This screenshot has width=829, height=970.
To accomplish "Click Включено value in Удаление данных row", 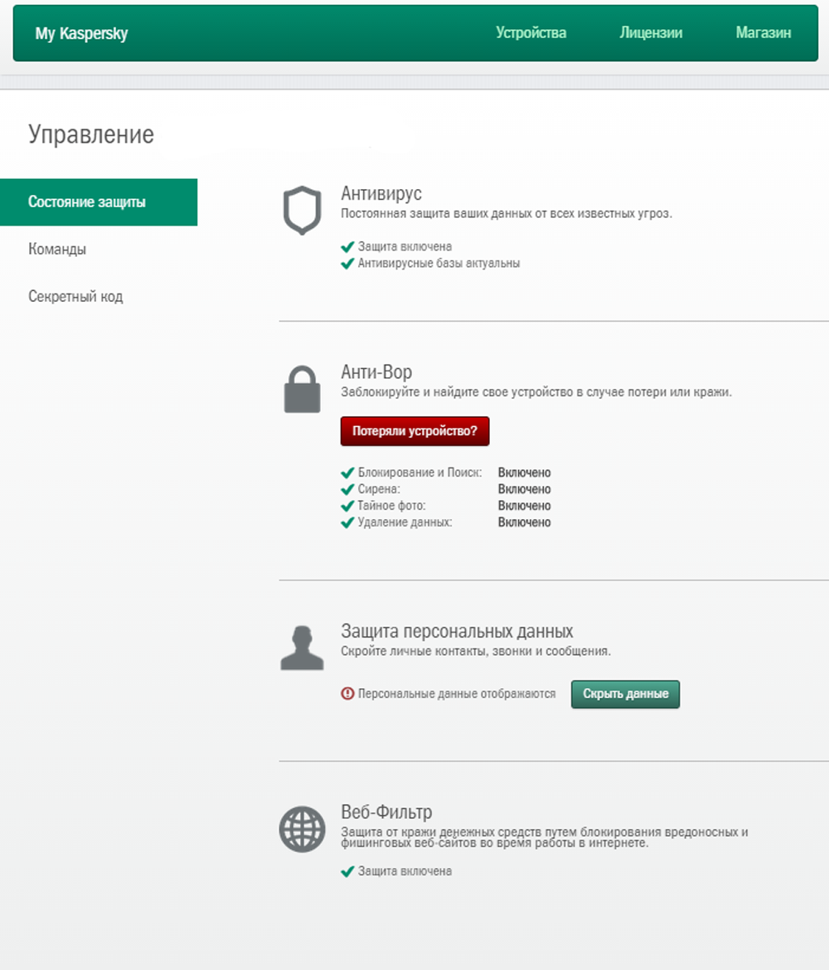I will (524, 523).
